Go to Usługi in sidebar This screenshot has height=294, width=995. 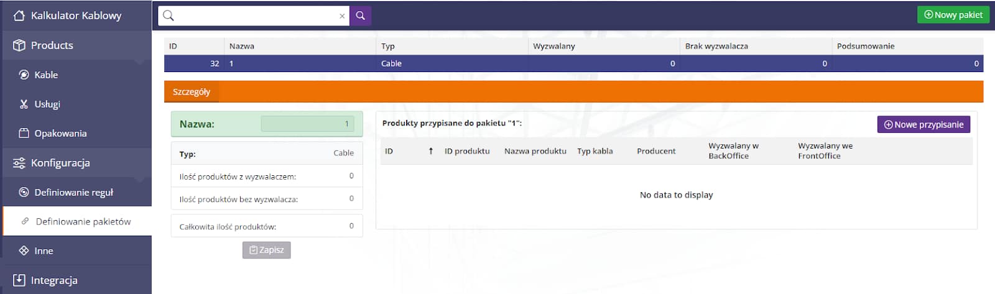tap(47, 104)
